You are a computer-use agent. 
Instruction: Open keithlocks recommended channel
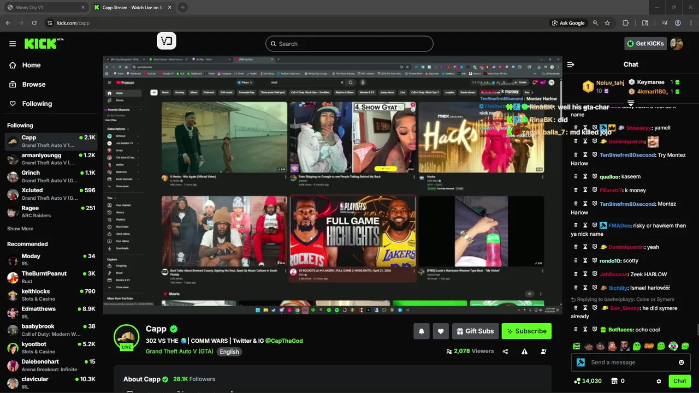[x=51, y=295]
